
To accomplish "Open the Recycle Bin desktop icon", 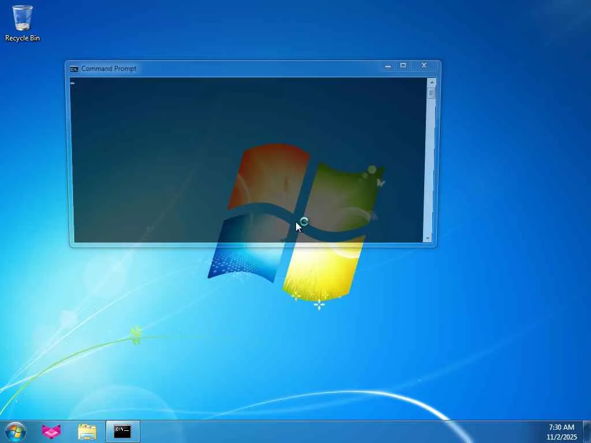I will [x=23, y=22].
